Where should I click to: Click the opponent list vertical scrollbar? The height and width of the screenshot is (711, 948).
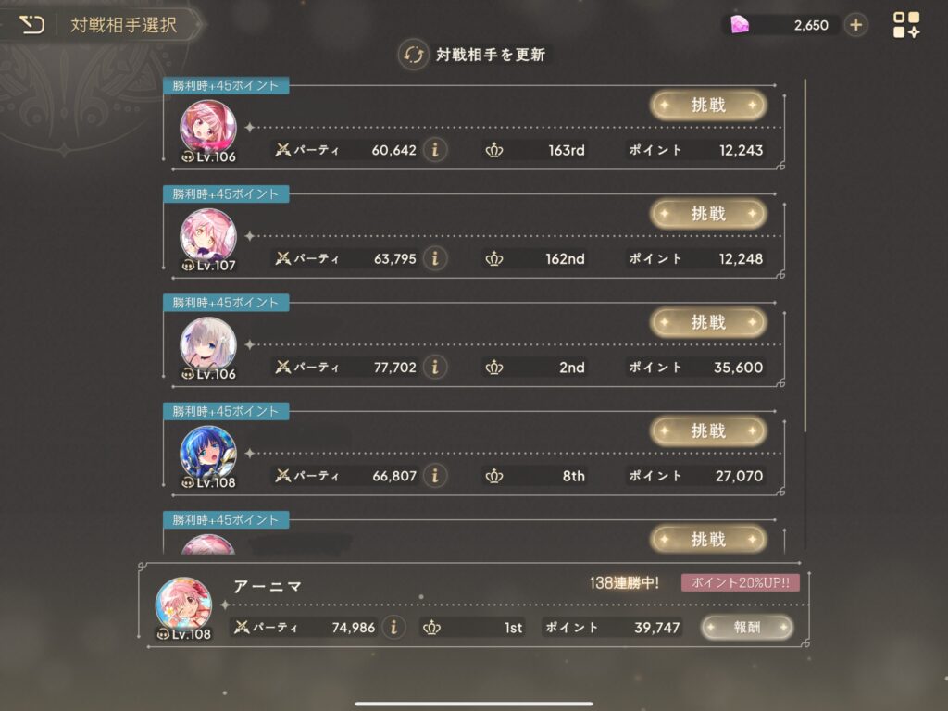pyautogui.click(x=805, y=256)
